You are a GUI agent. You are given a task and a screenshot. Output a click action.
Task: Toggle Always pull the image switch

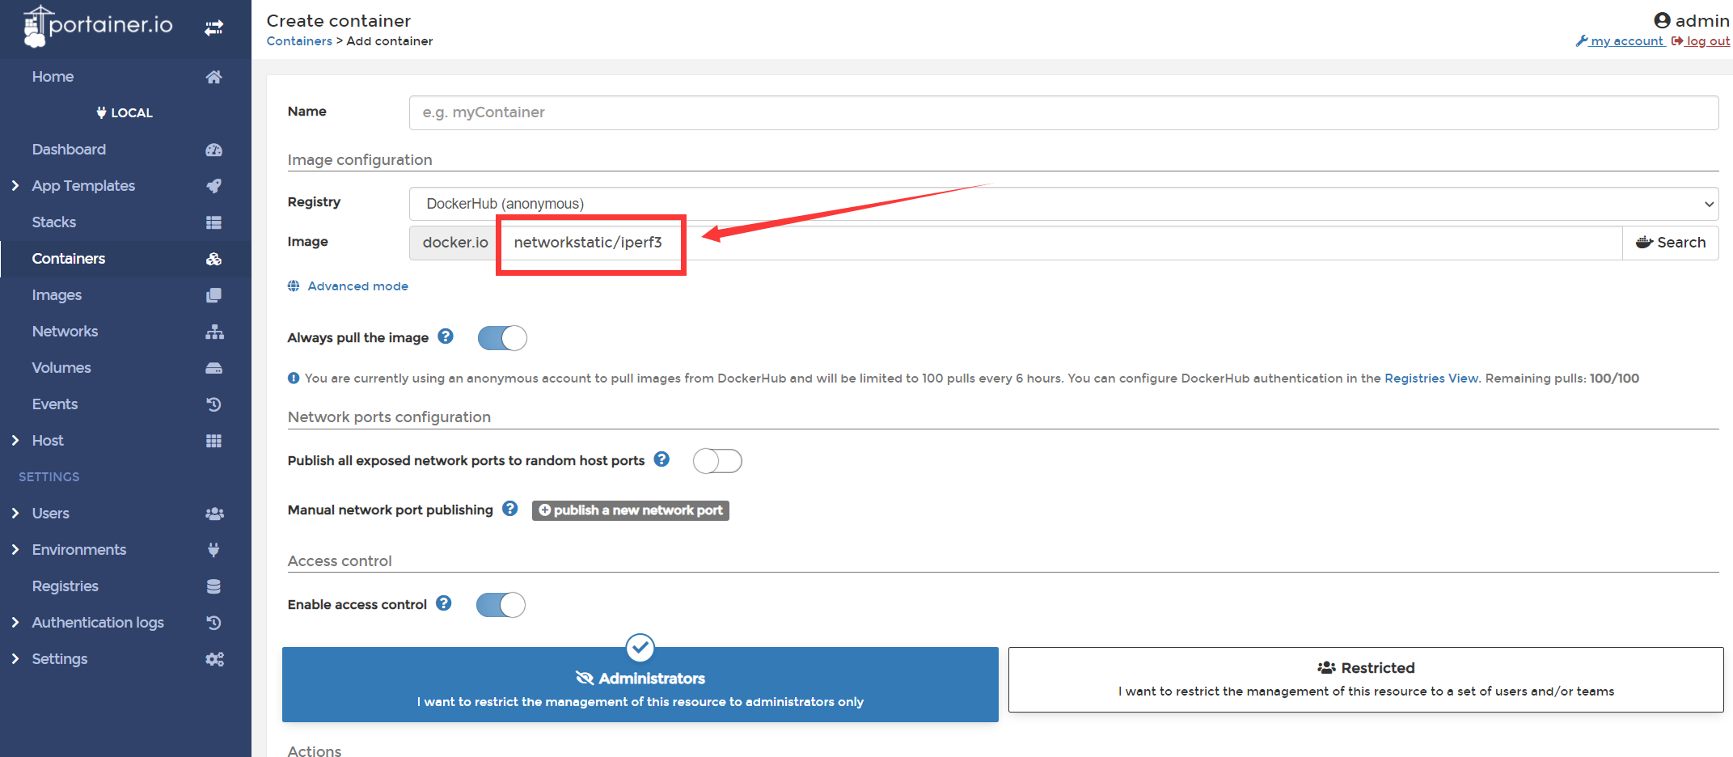[502, 338]
